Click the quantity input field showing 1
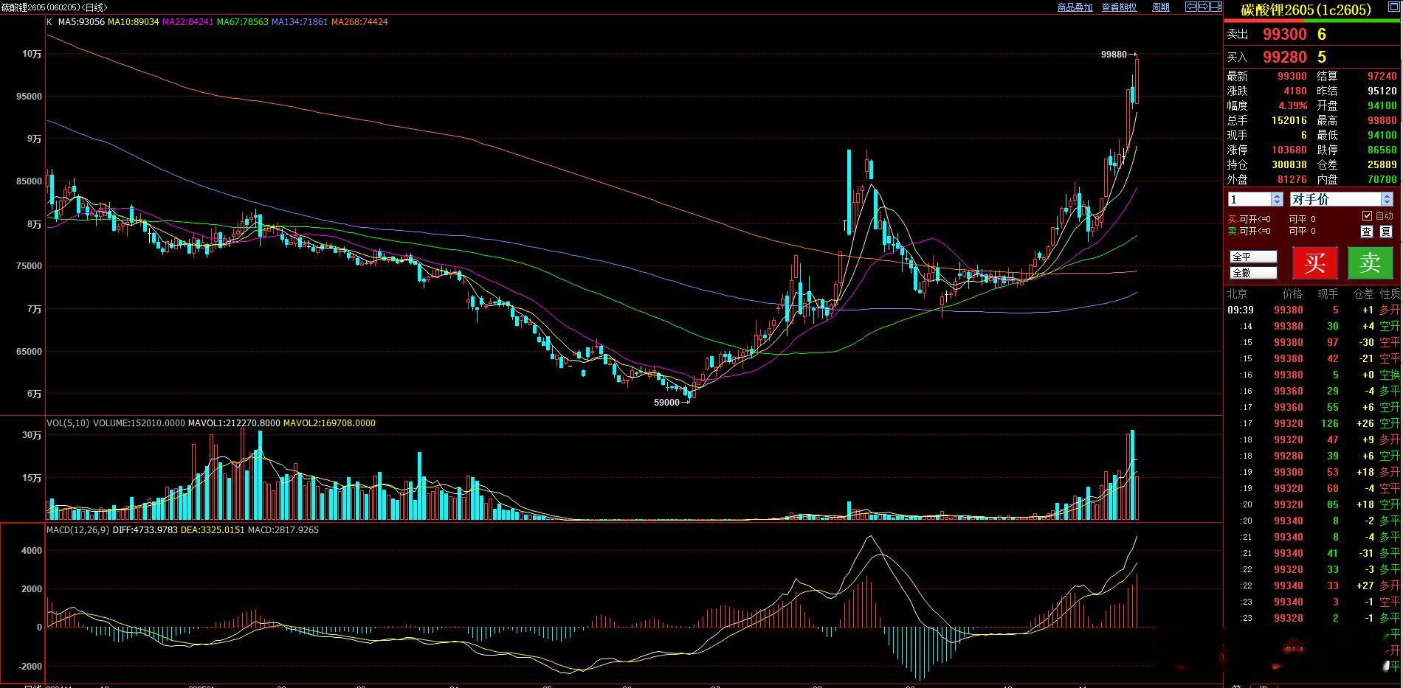Screen dimensions: 1403x688 coord(1249,199)
